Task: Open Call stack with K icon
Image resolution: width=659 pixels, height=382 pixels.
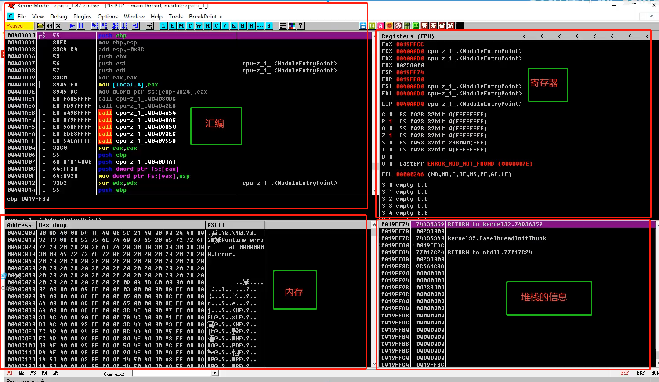Action: point(234,26)
